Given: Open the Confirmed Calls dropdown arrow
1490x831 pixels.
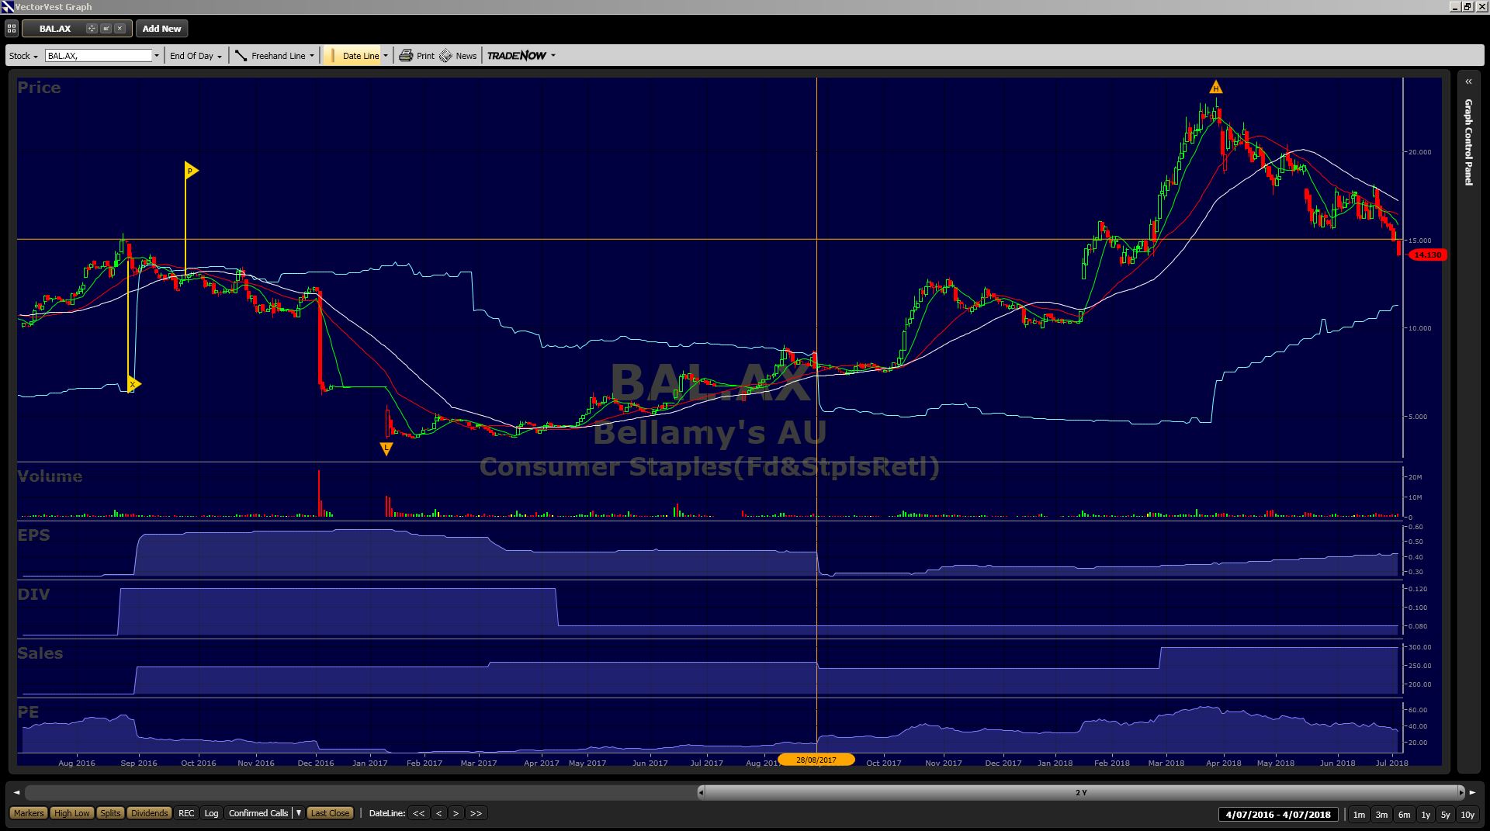Looking at the screenshot, I should pos(299,813).
